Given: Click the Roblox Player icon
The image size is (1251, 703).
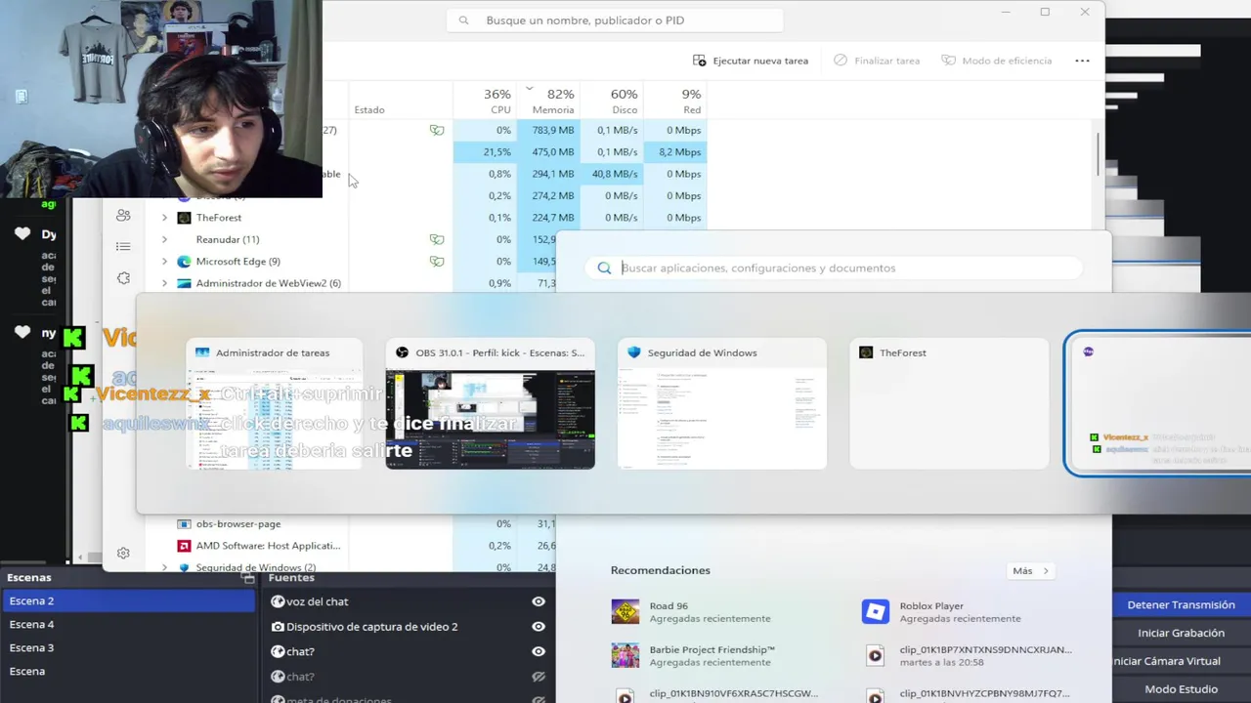Looking at the screenshot, I should 875,611.
